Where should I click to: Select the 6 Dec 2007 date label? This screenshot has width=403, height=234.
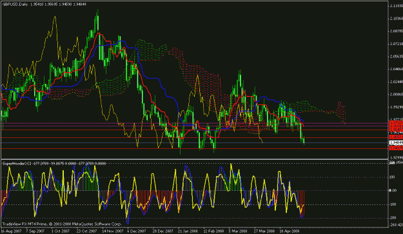click(137, 231)
